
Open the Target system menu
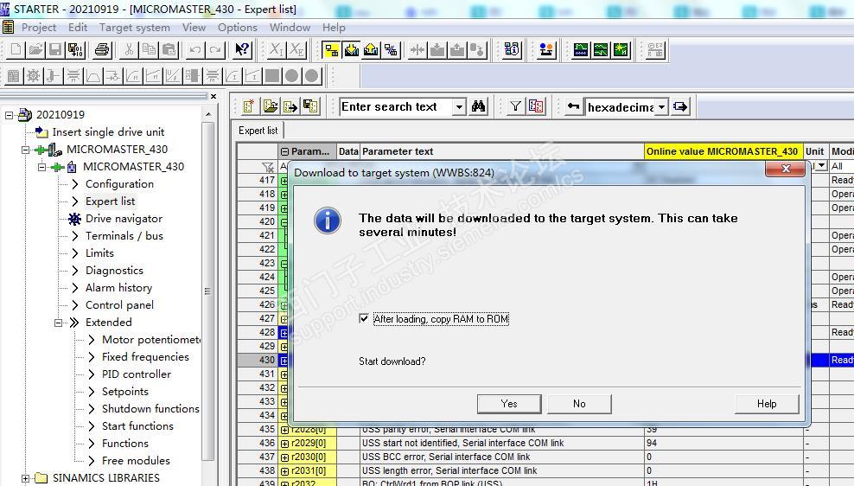click(135, 28)
